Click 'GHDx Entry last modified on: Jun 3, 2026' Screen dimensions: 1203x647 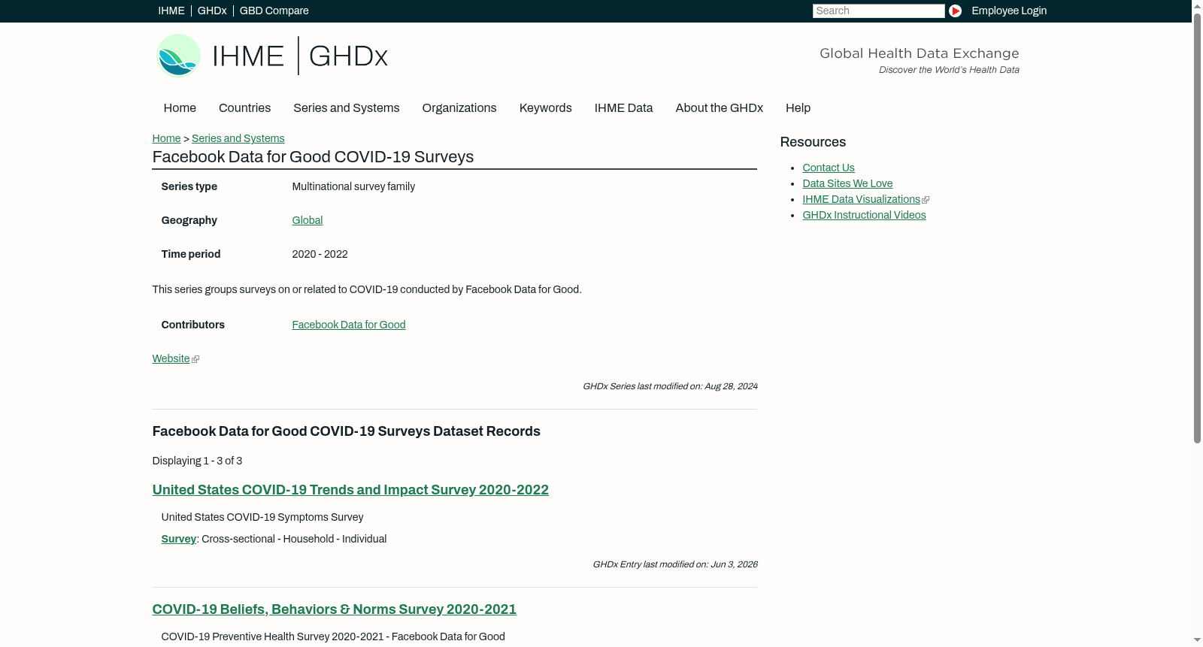675,564
